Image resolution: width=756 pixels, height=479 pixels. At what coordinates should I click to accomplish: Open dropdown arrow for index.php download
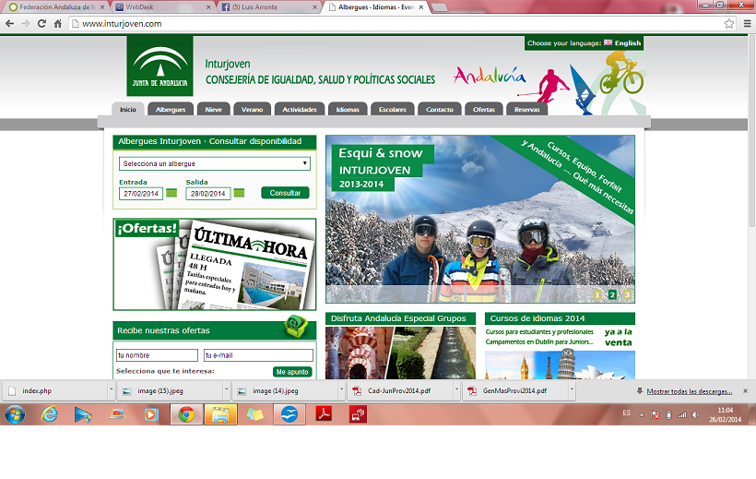(x=112, y=390)
